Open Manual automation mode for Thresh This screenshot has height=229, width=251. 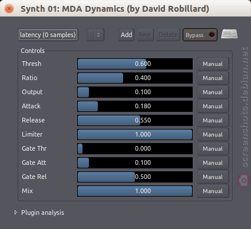[x=213, y=64]
